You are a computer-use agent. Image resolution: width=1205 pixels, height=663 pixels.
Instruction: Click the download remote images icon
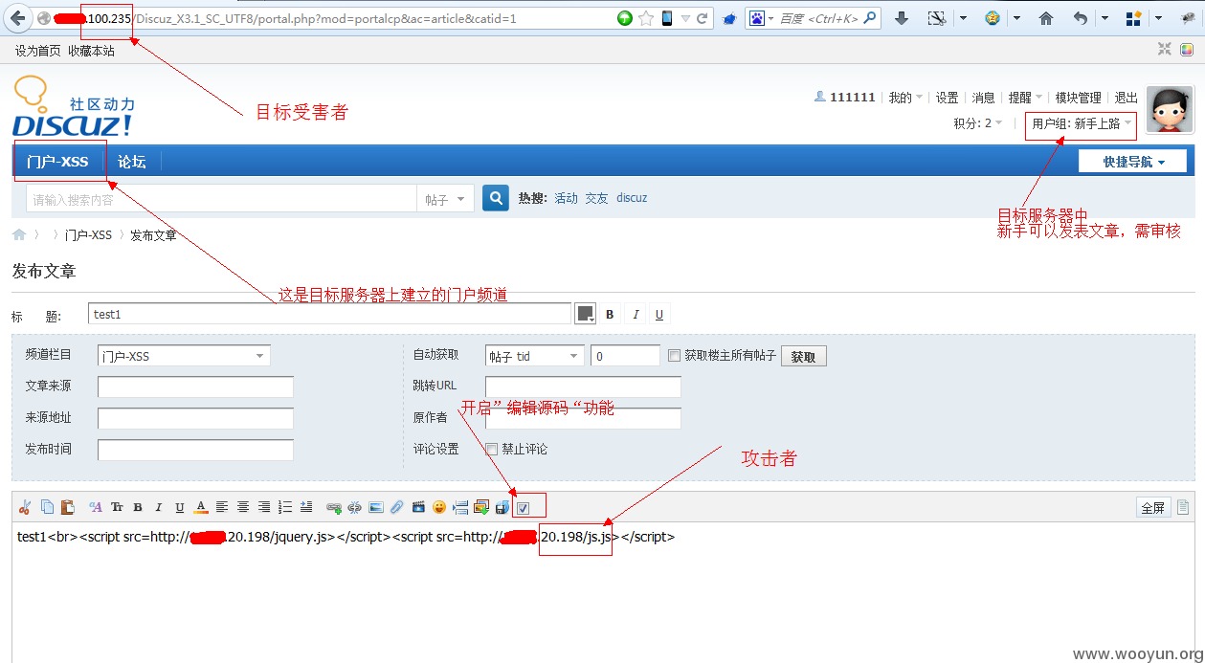[x=481, y=507]
